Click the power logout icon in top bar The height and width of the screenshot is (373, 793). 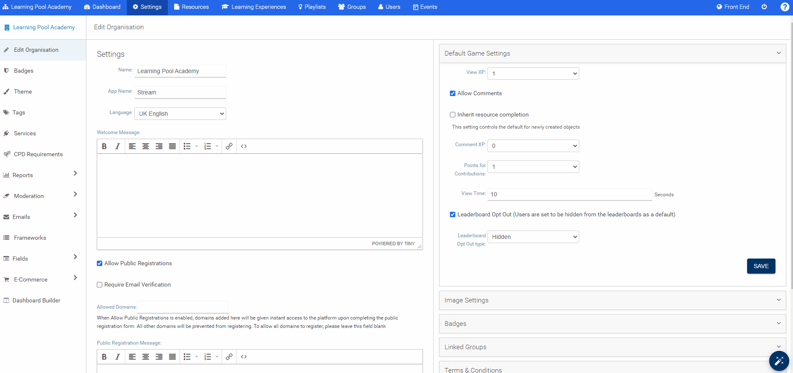764,7
